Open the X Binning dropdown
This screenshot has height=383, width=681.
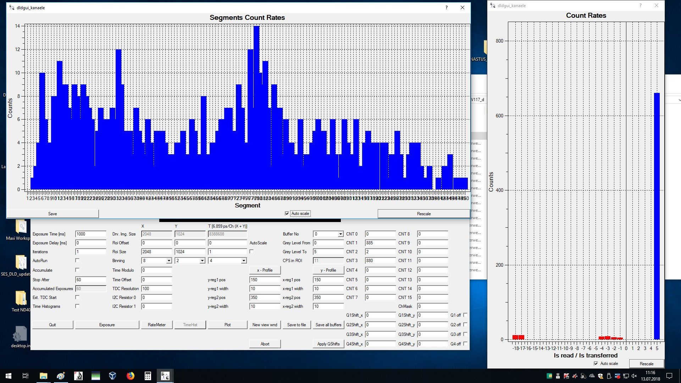coord(169,261)
